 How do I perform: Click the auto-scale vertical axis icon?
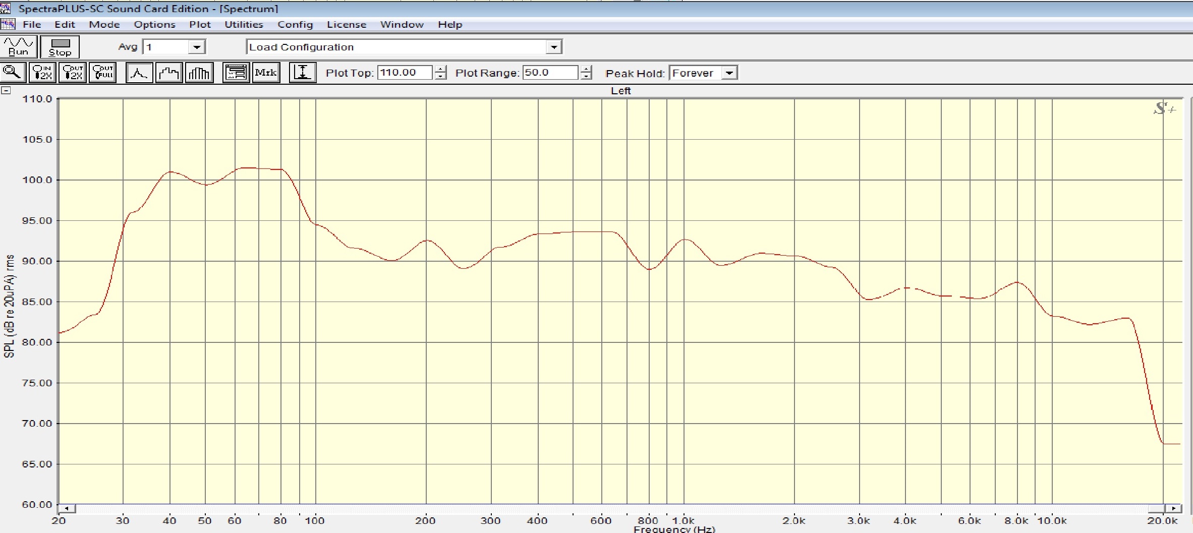click(303, 73)
